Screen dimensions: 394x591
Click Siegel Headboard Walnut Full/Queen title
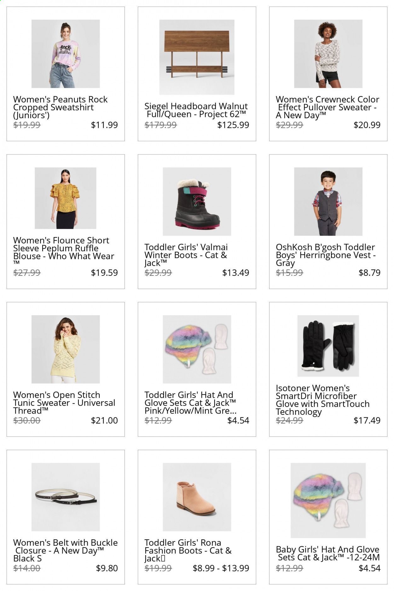click(196, 110)
